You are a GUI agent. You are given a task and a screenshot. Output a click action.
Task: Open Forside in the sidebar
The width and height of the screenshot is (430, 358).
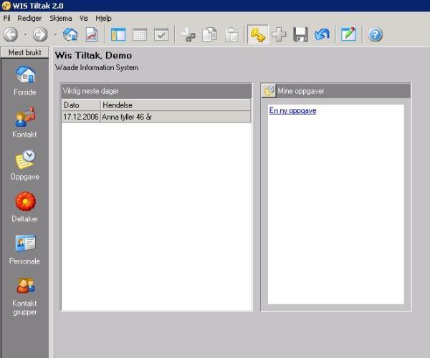[24, 81]
